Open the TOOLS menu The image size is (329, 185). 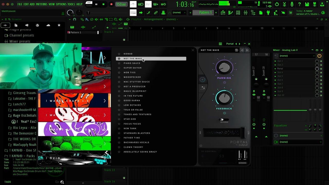(x=71, y=4)
